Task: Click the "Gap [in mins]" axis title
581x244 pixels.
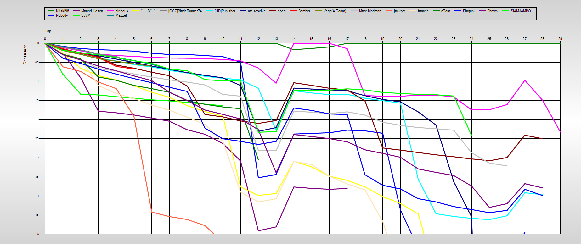Action: coord(25,54)
